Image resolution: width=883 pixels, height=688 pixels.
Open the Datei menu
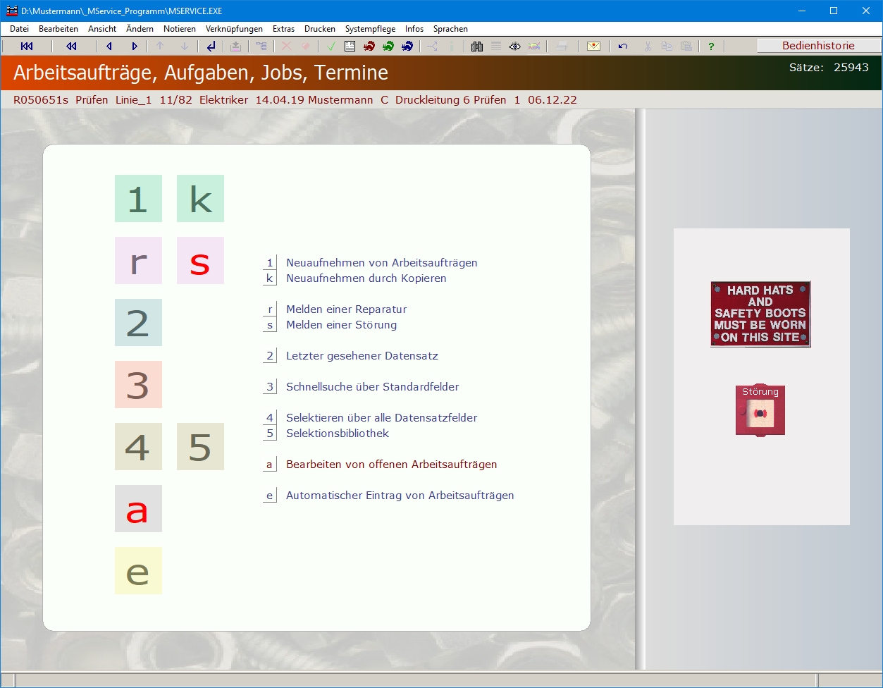click(x=19, y=29)
